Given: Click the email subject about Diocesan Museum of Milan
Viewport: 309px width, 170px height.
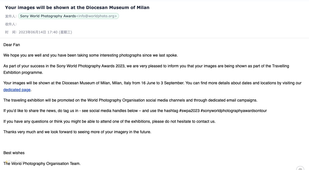Looking at the screenshot, I should [x=77, y=8].
